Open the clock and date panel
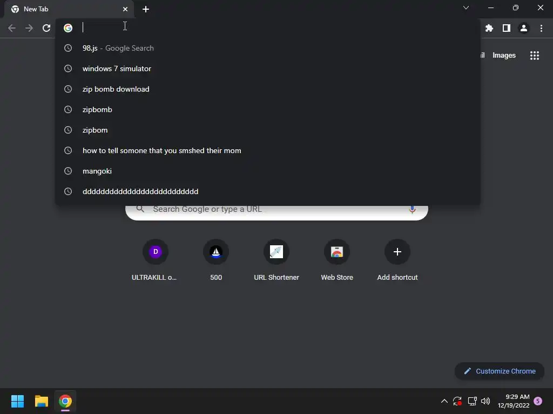 (514, 401)
